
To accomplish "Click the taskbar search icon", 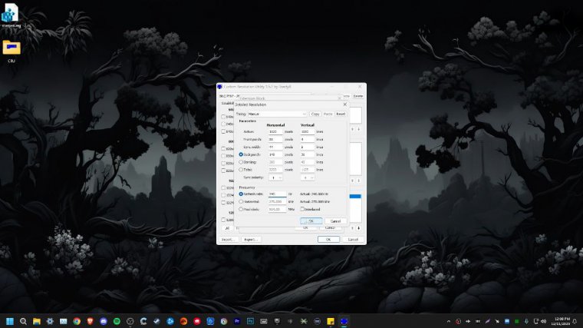I will [x=24, y=320].
